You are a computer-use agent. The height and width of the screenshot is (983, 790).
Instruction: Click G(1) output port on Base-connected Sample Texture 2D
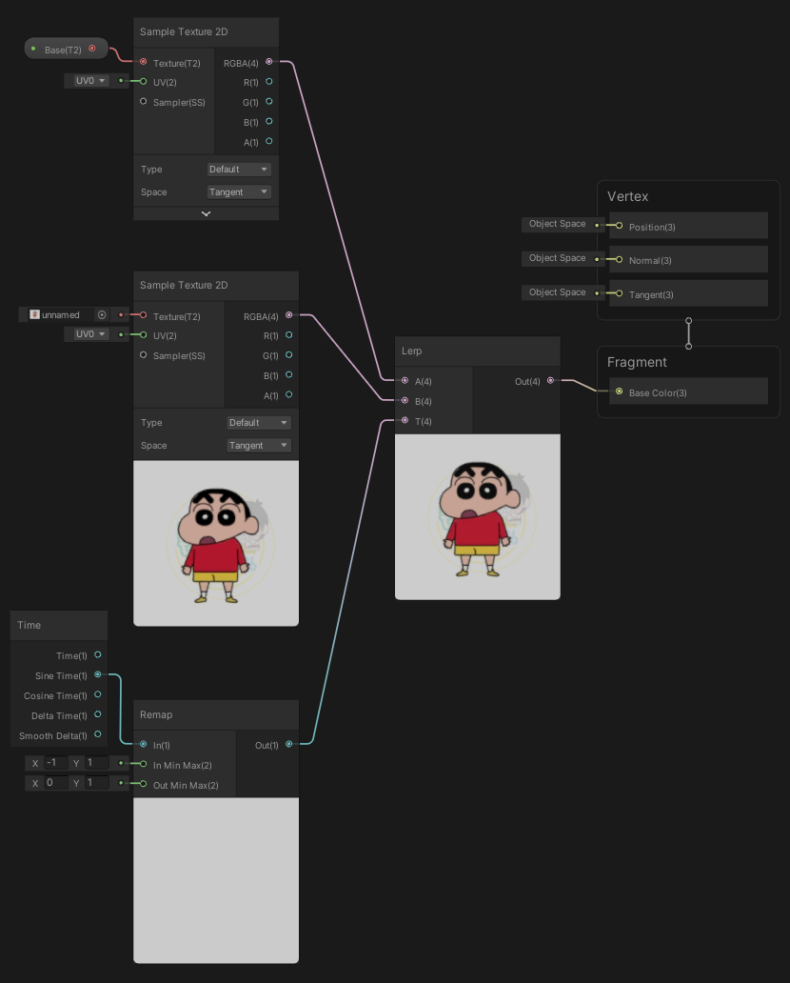[x=268, y=101]
